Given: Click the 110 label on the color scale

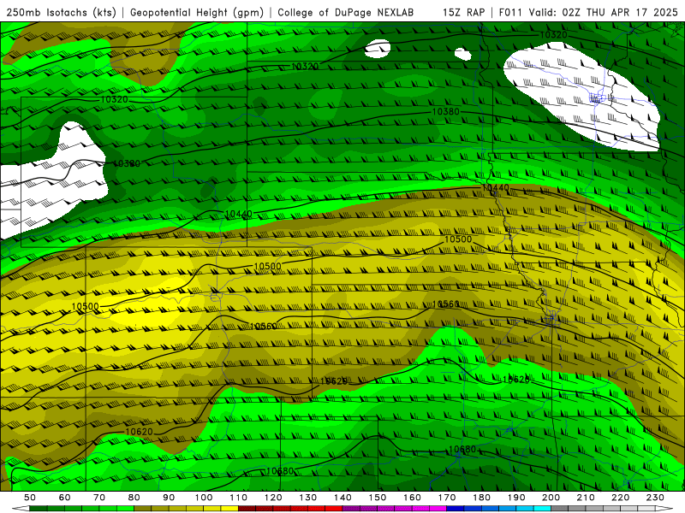Looking at the screenshot, I should [239, 498].
